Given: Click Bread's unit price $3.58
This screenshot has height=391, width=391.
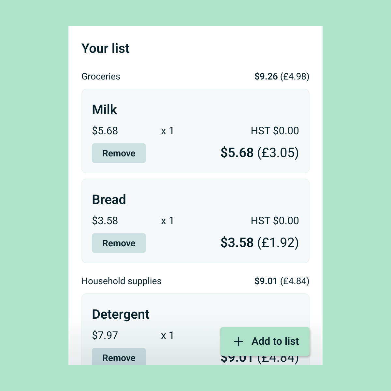Looking at the screenshot, I should [105, 221].
